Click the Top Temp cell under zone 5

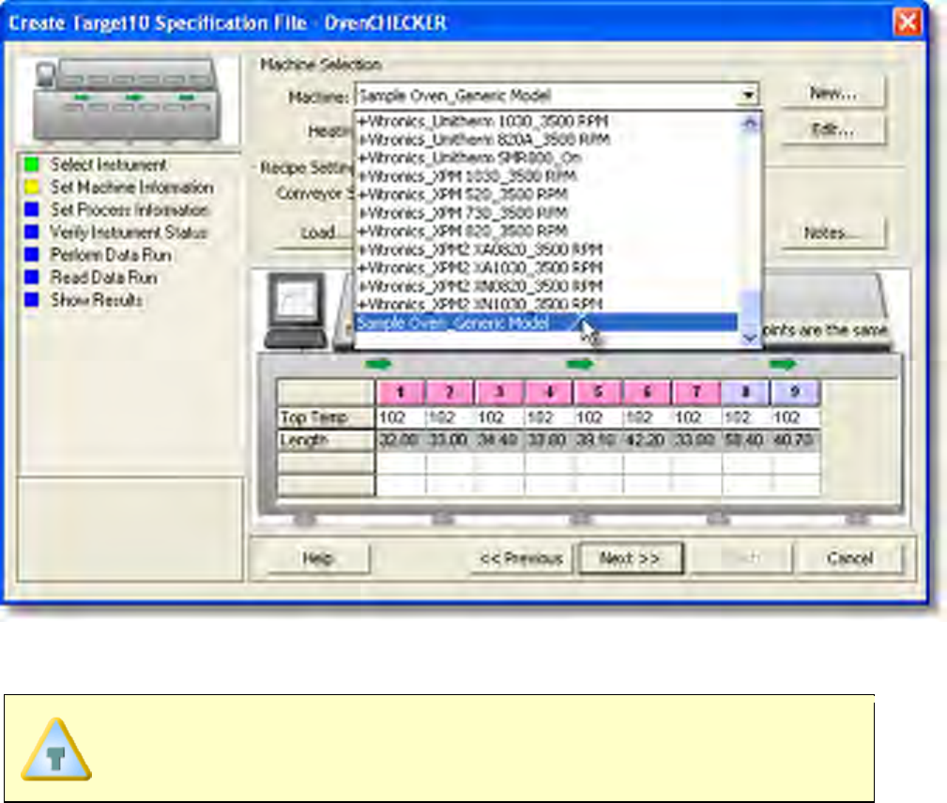coord(598,417)
